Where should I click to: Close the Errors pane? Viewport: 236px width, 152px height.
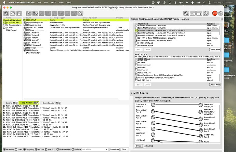[17, 103]
